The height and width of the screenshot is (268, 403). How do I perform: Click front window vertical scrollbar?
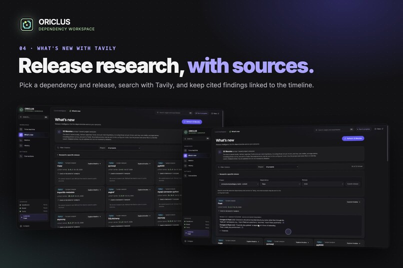click(x=387, y=144)
